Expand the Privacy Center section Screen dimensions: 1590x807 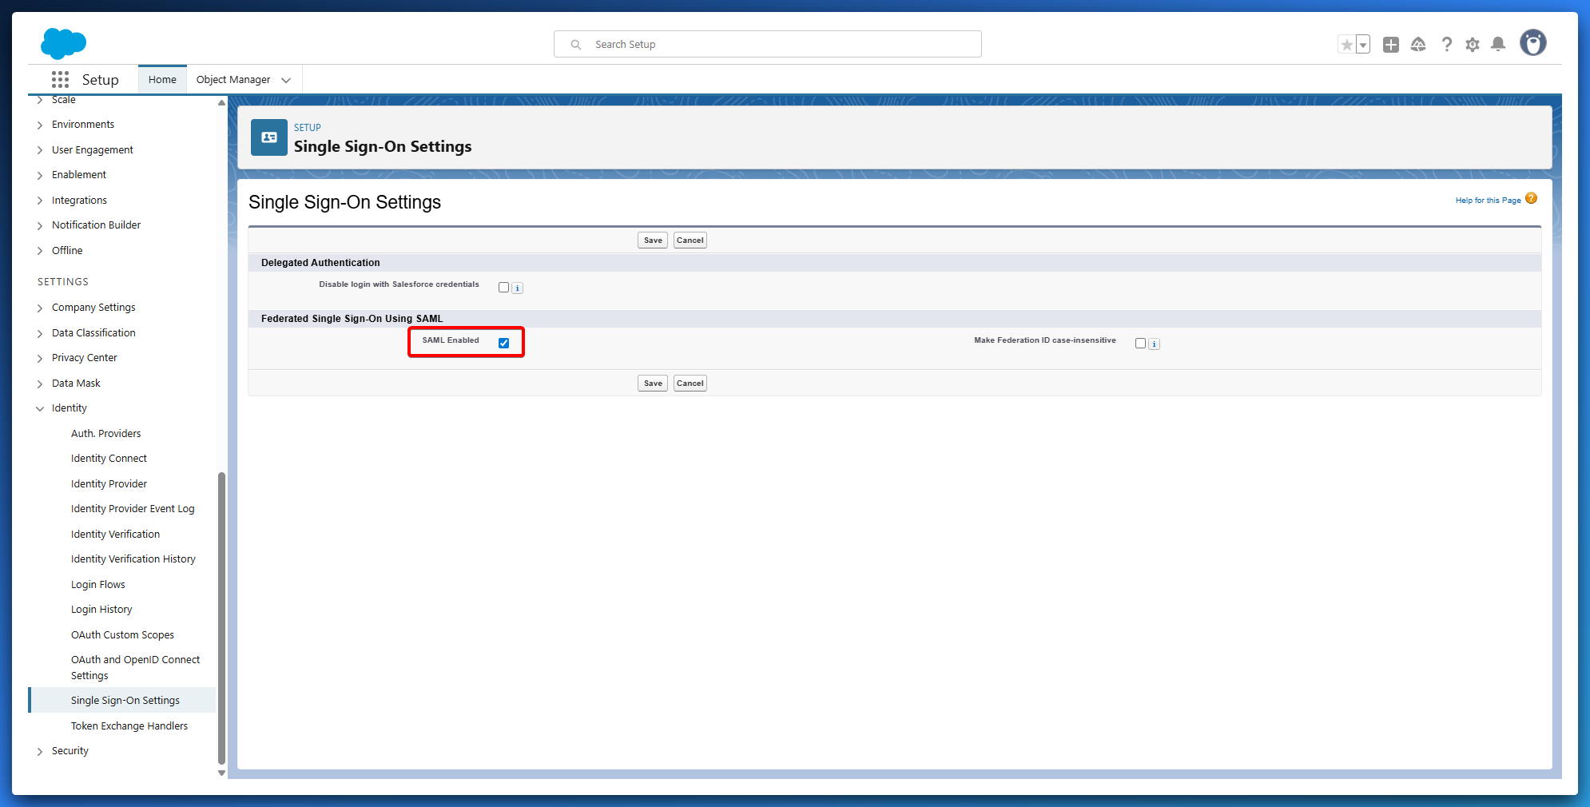pos(40,358)
